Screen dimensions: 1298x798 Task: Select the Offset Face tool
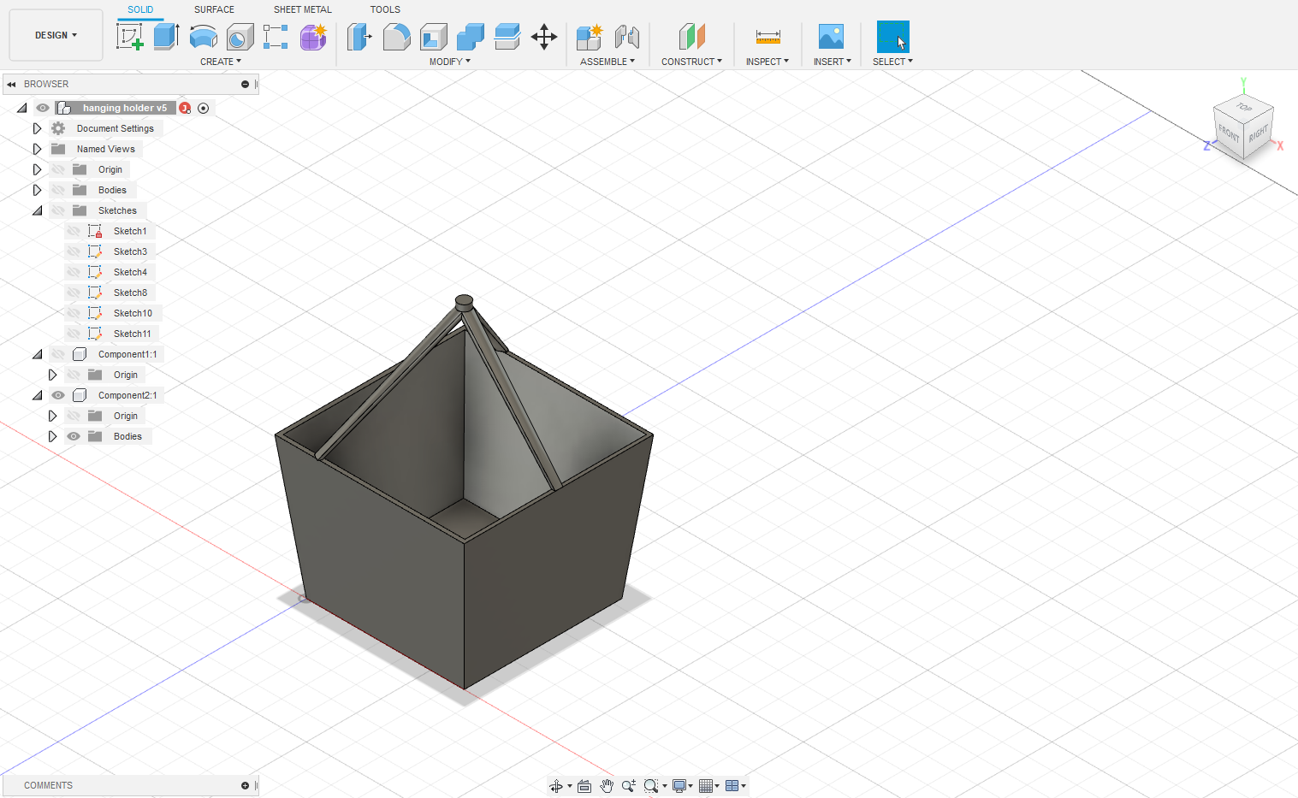point(507,37)
